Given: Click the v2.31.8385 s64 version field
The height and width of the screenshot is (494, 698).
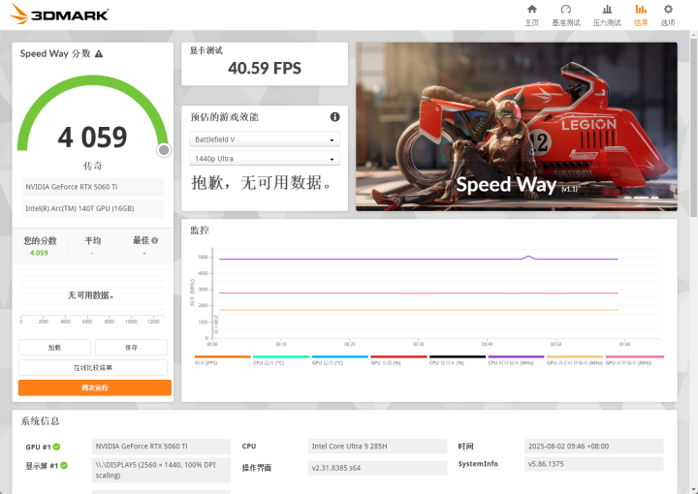Looking at the screenshot, I should point(377,468).
